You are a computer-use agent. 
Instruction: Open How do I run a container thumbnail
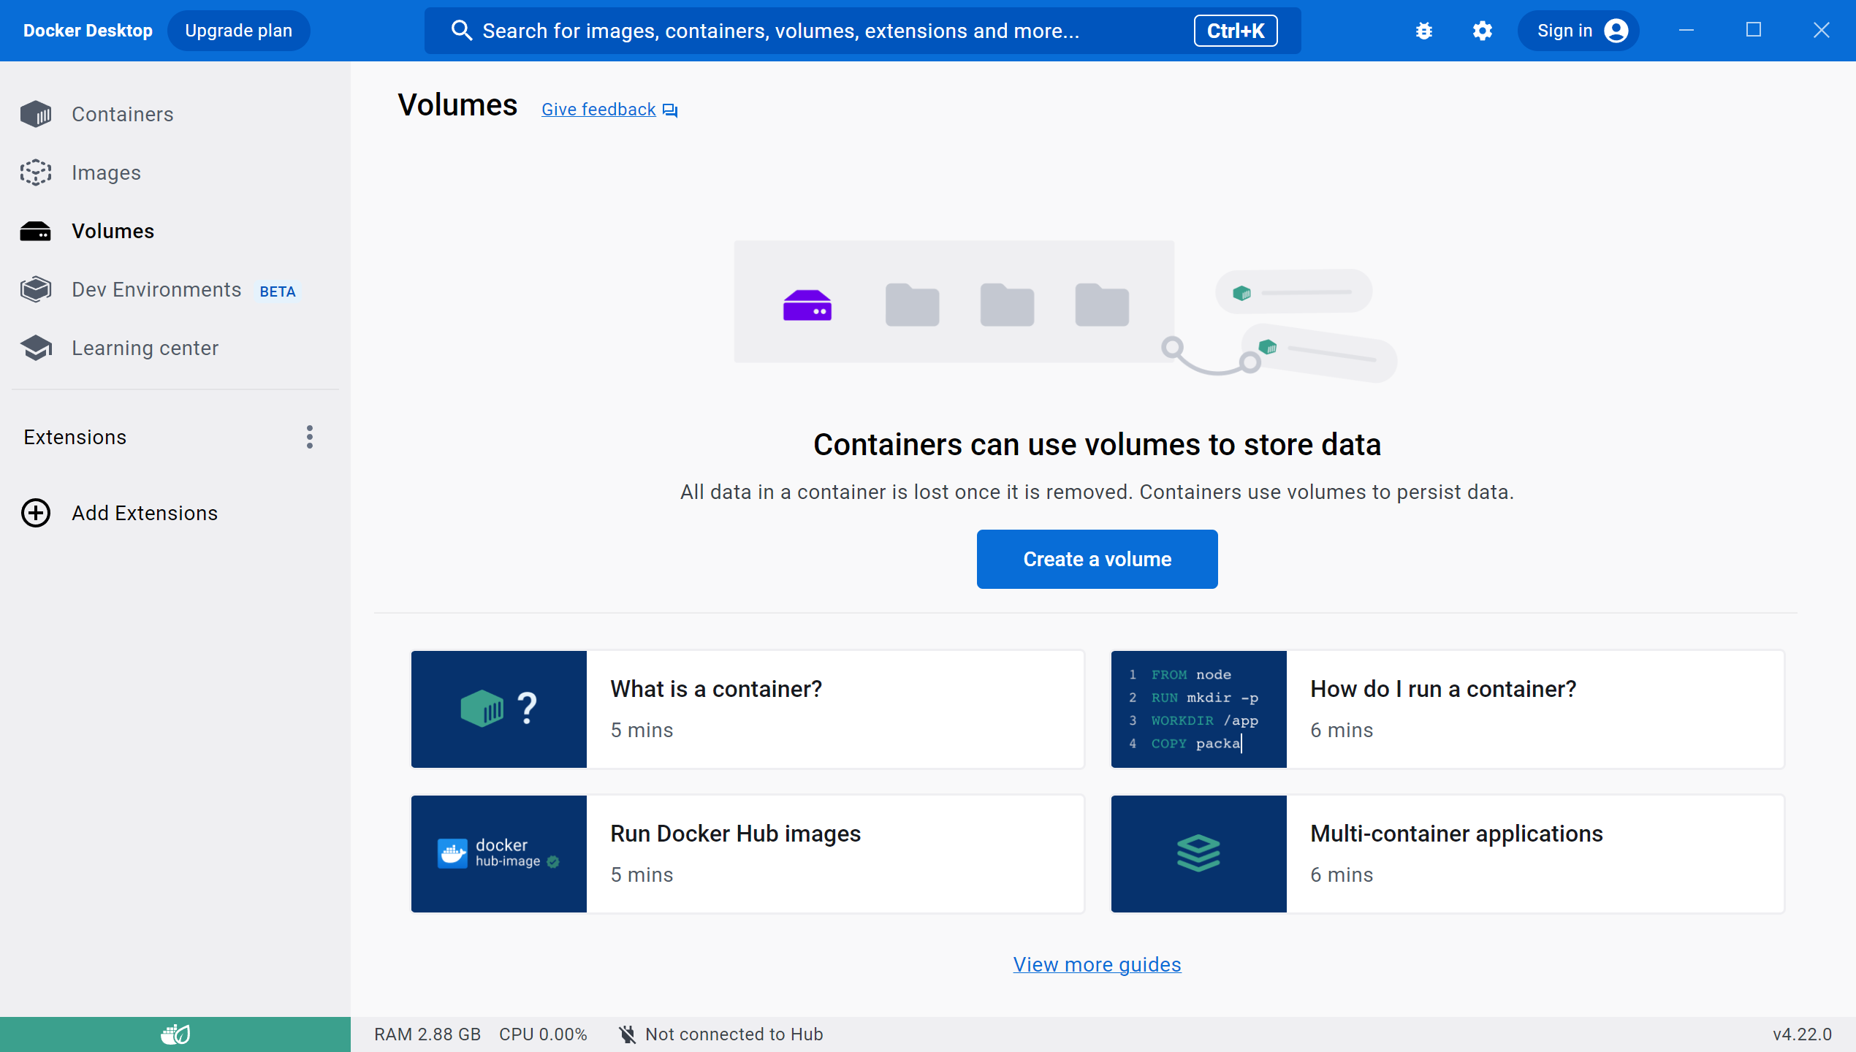[1199, 709]
